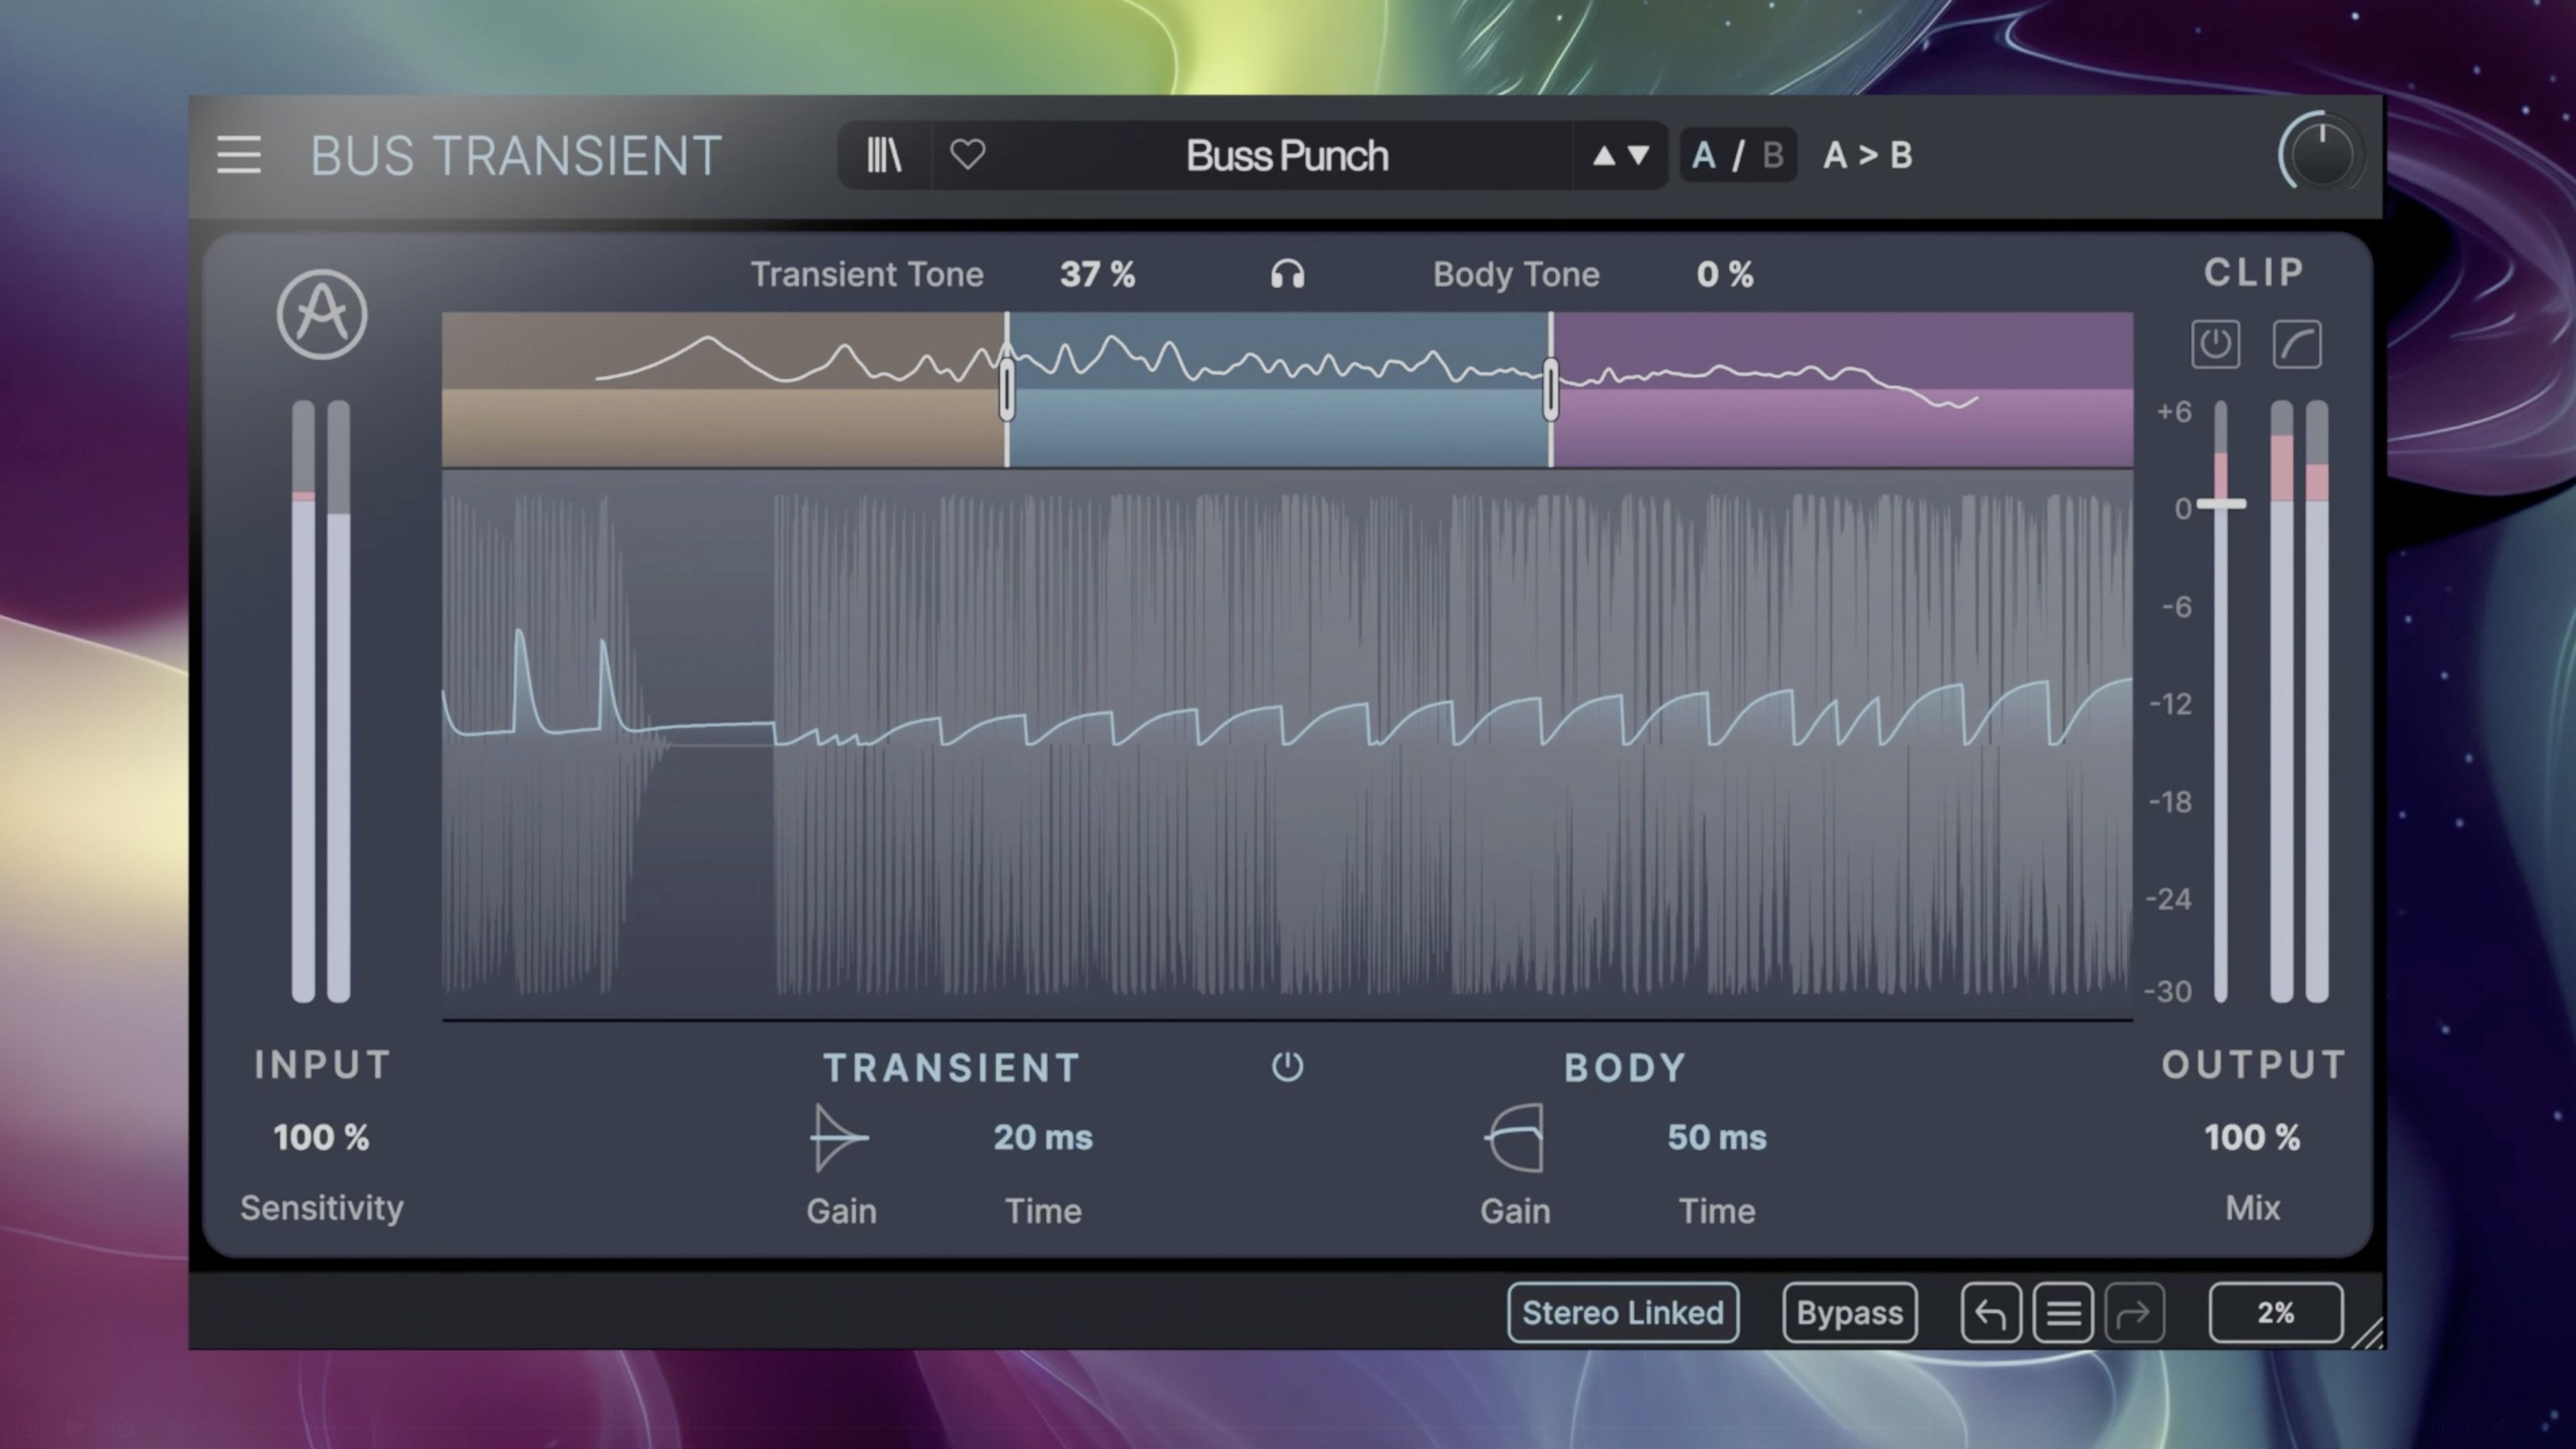Toggle the Transient/Body power switch
The width and height of the screenshot is (2576, 1449).
[x=1287, y=1067]
